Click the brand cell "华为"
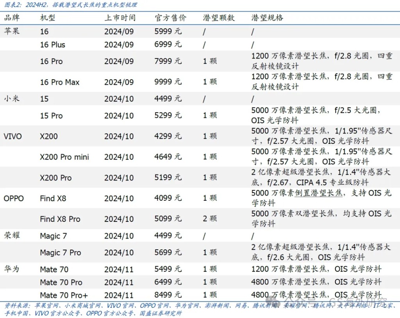 coord(12,269)
